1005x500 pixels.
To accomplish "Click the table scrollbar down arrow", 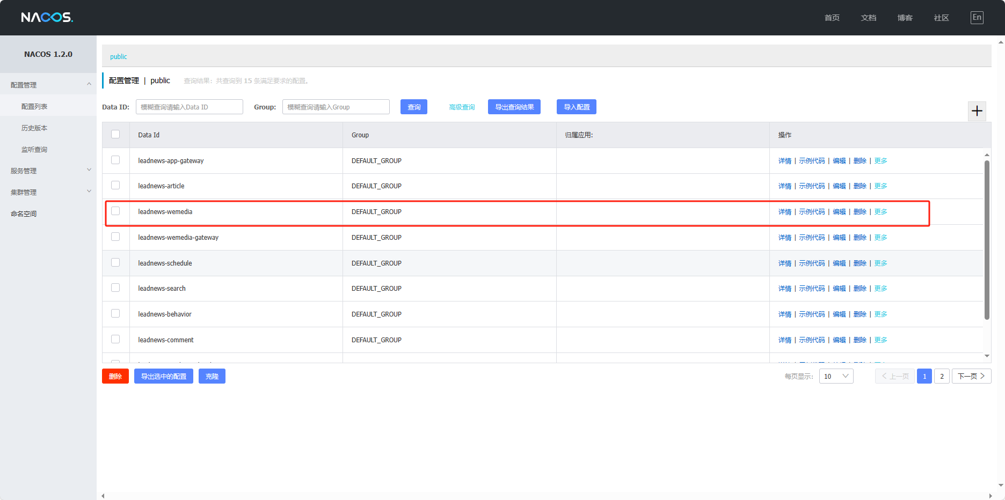I will point(987,356).
